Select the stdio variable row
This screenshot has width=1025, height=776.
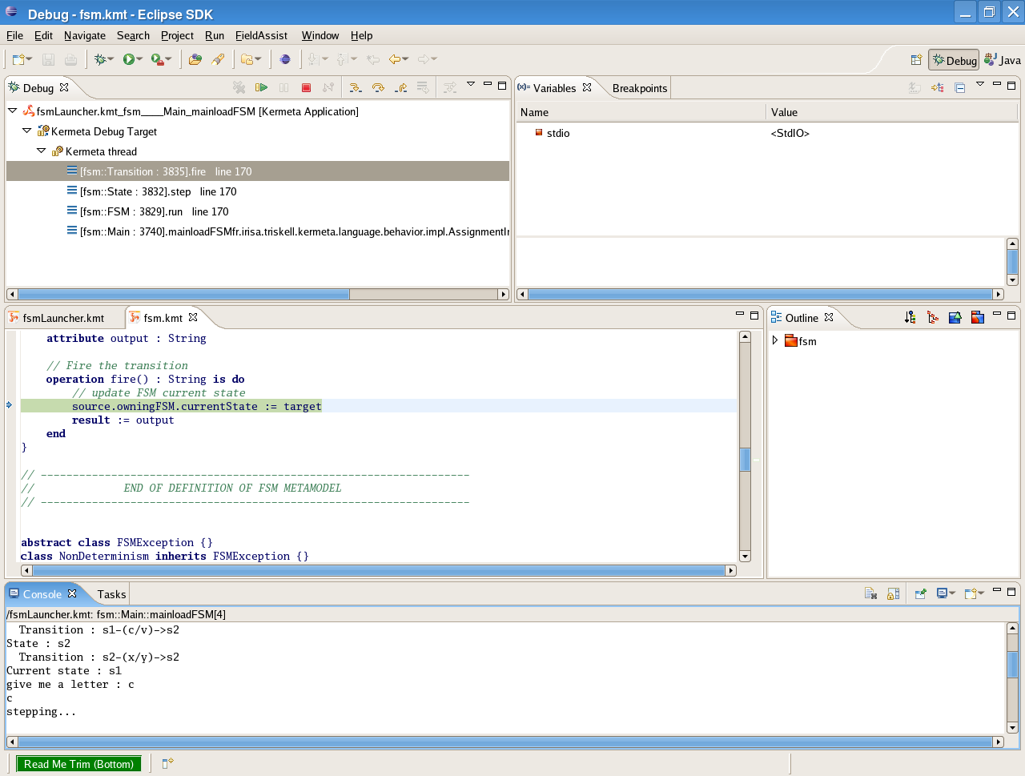(767, 133)
